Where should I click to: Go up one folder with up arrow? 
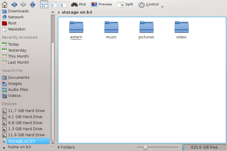tap(33, 4)
